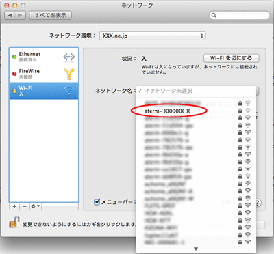The image size is (274, 254).
Task: Click the red close window button
Action: 7,5
